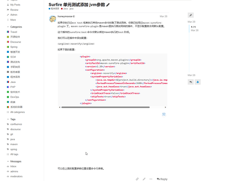Click the honeymoose username
Screen dimensions: 226x181
pos(65,16)
